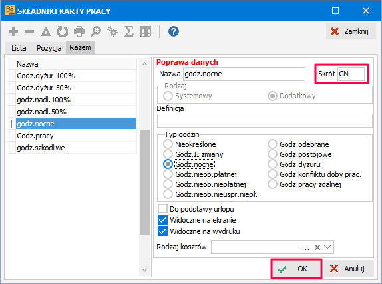Confirm changes with the OK button

tap(296, 269)
